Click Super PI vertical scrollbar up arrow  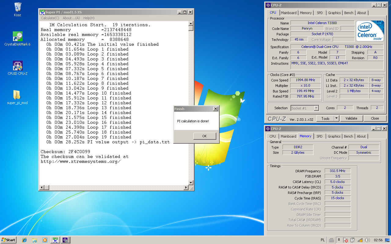pyautogui.click(x=191, y=23)
